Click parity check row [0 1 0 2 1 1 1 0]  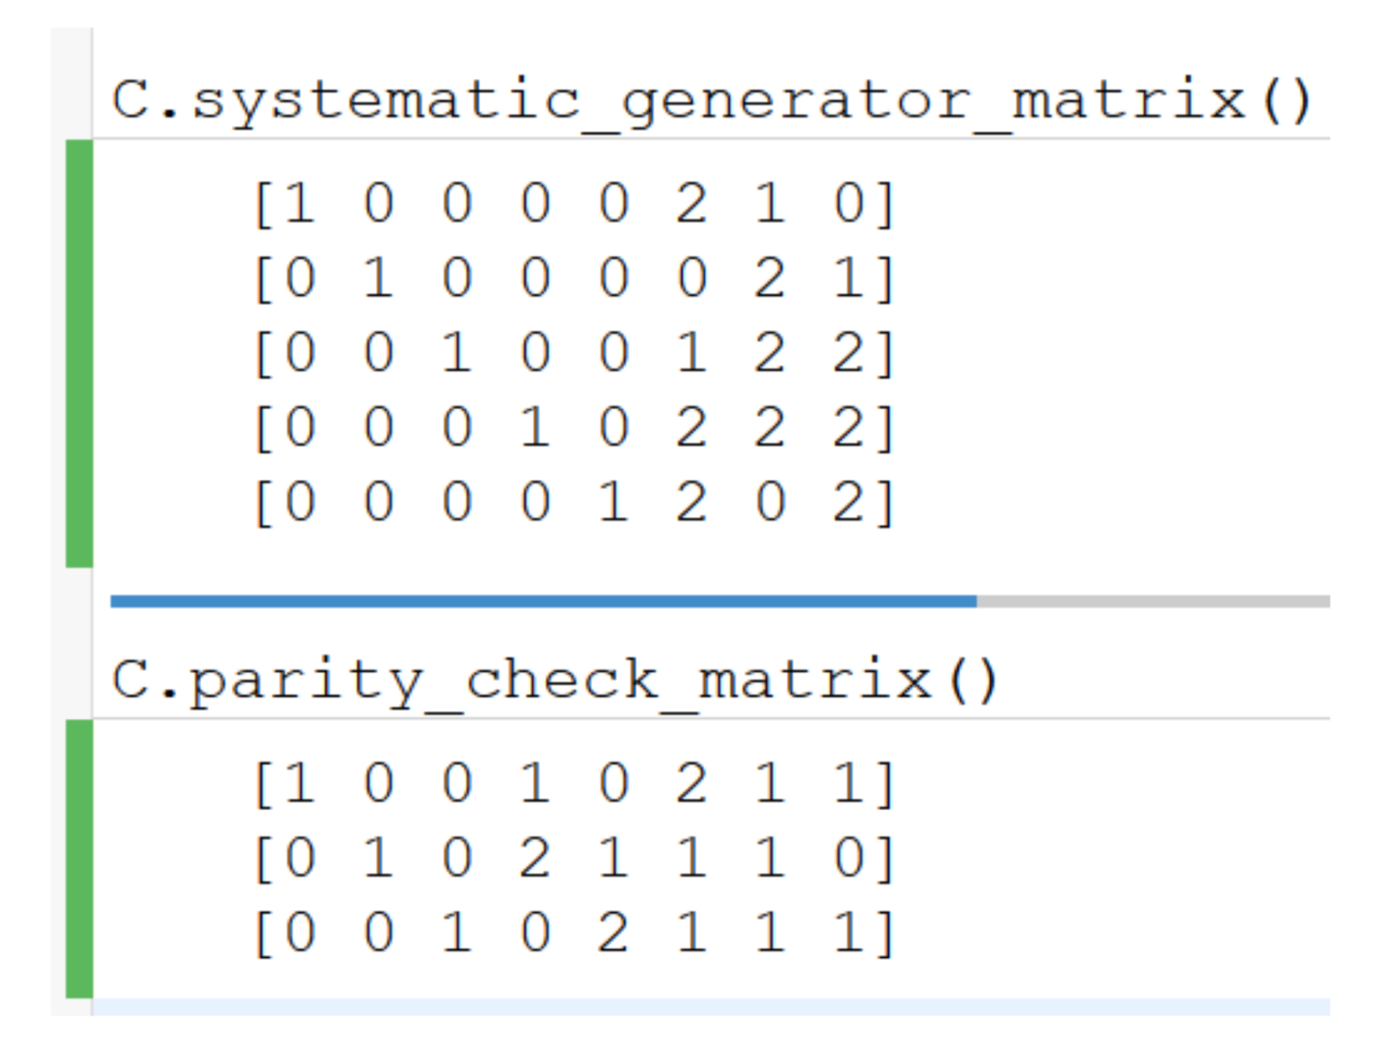(x=574, y=859)
